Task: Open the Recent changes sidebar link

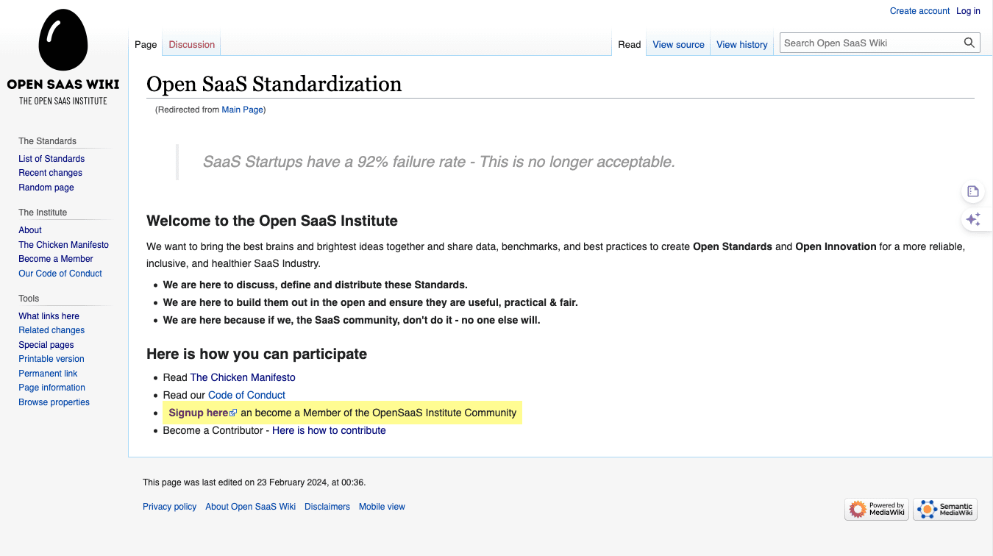Action: [50, 173]
